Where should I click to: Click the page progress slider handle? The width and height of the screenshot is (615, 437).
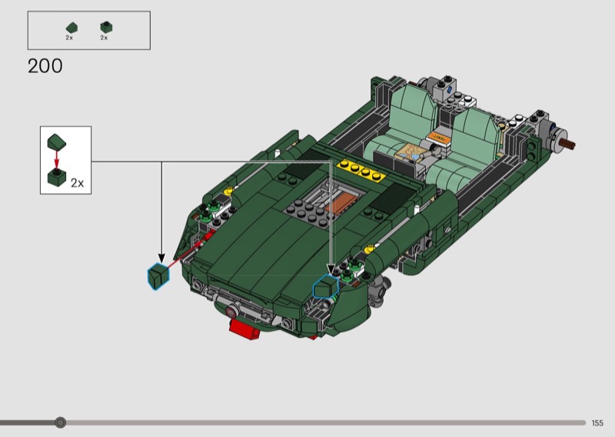[60, 422]
